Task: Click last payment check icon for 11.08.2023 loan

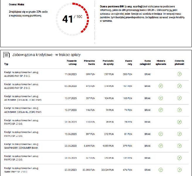Action: click(179, 74)
